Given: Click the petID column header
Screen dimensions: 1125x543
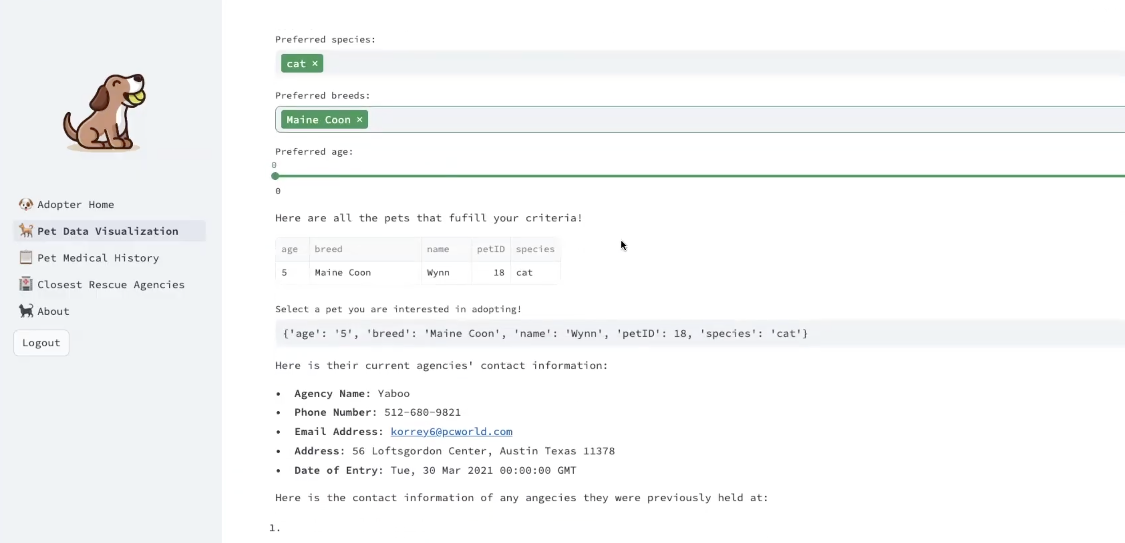Looking at the screenshot, I should [490, 249].
